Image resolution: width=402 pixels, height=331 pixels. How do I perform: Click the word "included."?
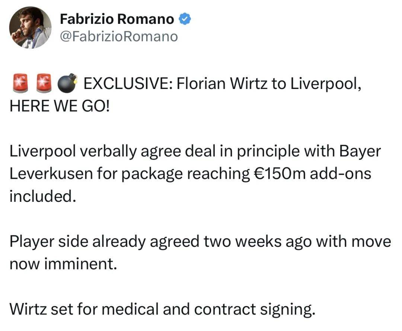tap(42, 196)
